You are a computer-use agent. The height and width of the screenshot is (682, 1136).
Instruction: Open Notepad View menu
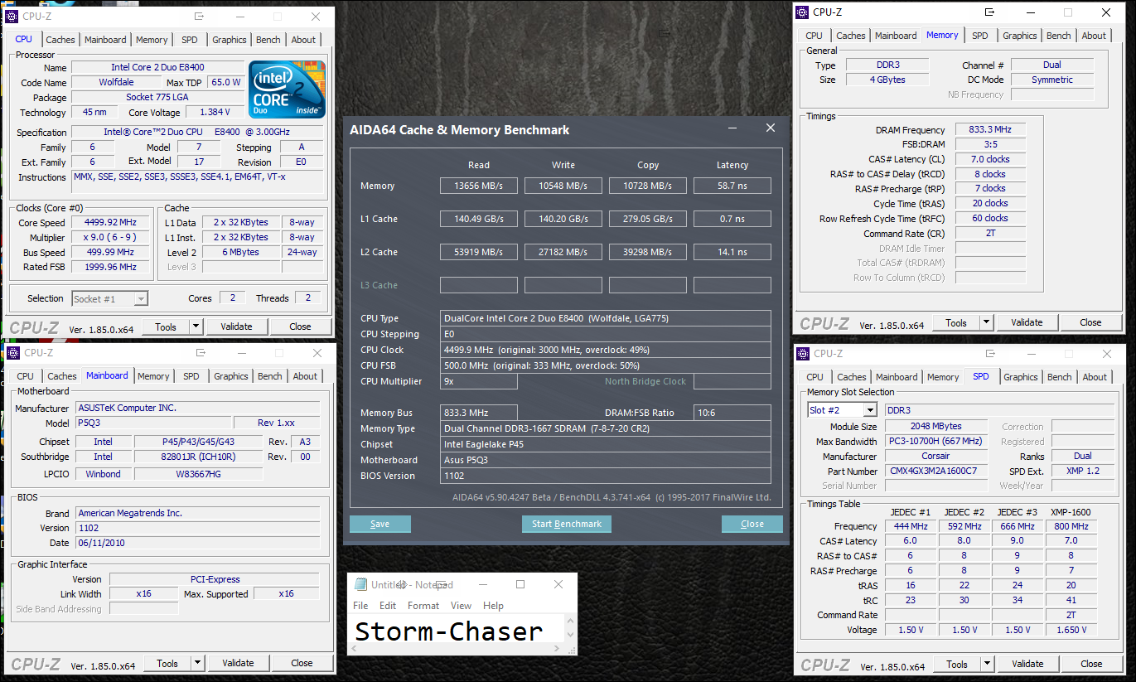(462, 606)
